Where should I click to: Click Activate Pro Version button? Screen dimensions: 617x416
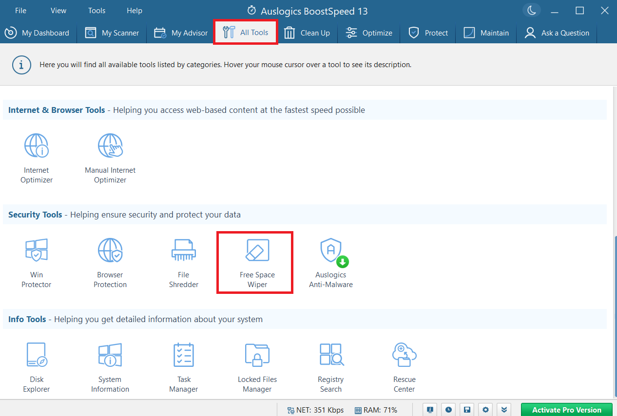coord(567,410)
